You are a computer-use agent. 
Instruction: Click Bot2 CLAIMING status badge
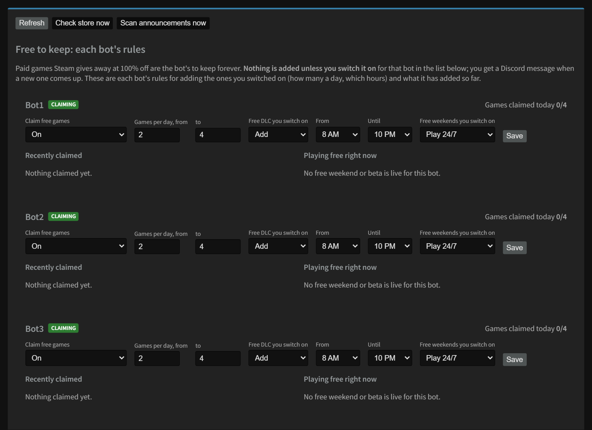63,216
